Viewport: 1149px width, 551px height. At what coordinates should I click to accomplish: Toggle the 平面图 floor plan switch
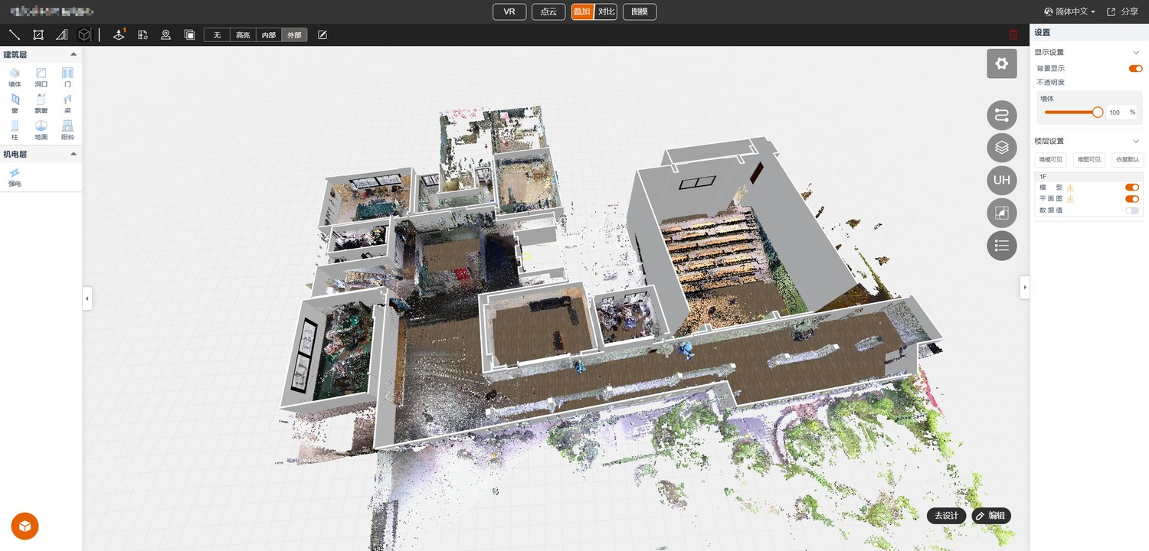pyautogui.click(x=1131, y=199)
